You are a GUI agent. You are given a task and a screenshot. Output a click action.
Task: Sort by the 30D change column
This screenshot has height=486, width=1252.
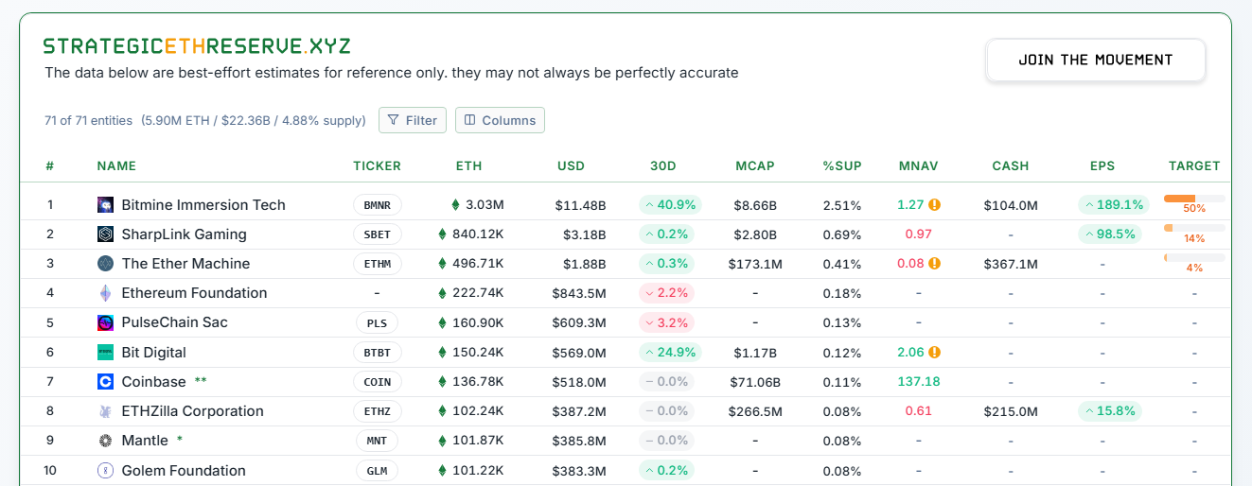663,166
